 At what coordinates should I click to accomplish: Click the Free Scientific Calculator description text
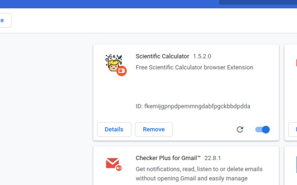pos(194,67)
